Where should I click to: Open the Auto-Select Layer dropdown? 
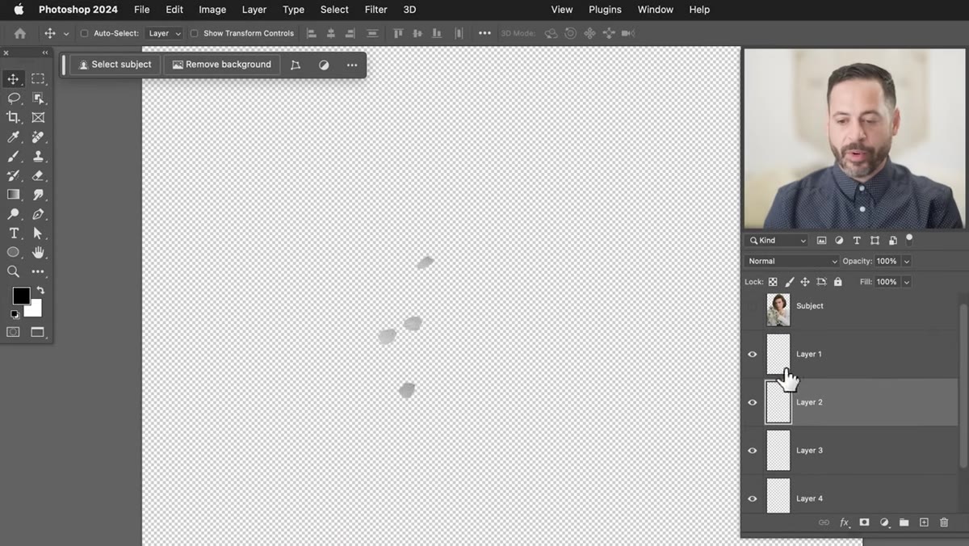tap(164, 33)
